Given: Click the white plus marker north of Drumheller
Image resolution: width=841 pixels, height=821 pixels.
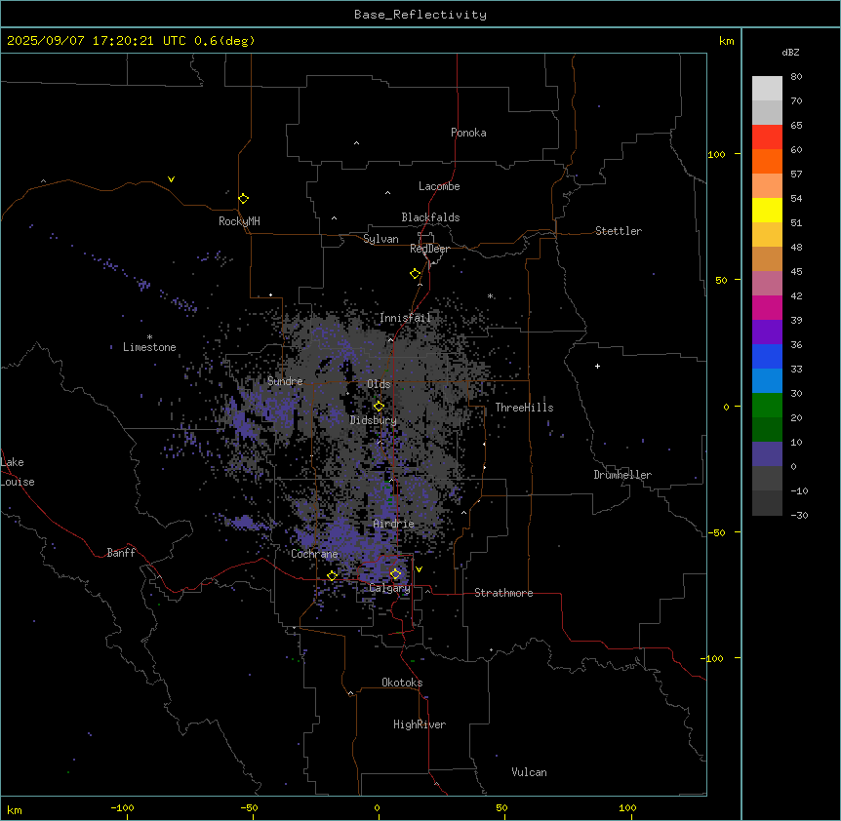Looking at the screenshot, I should pyautogui.click(x=597, y=366).
